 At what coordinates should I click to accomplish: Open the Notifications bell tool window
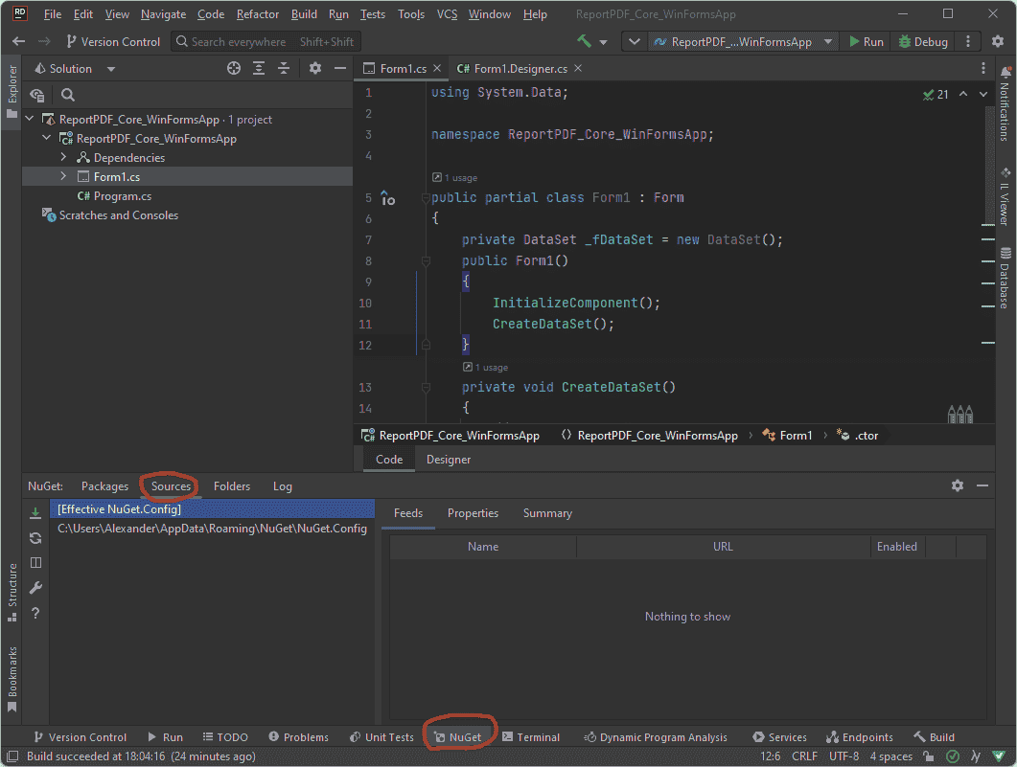coord(1005,103)
